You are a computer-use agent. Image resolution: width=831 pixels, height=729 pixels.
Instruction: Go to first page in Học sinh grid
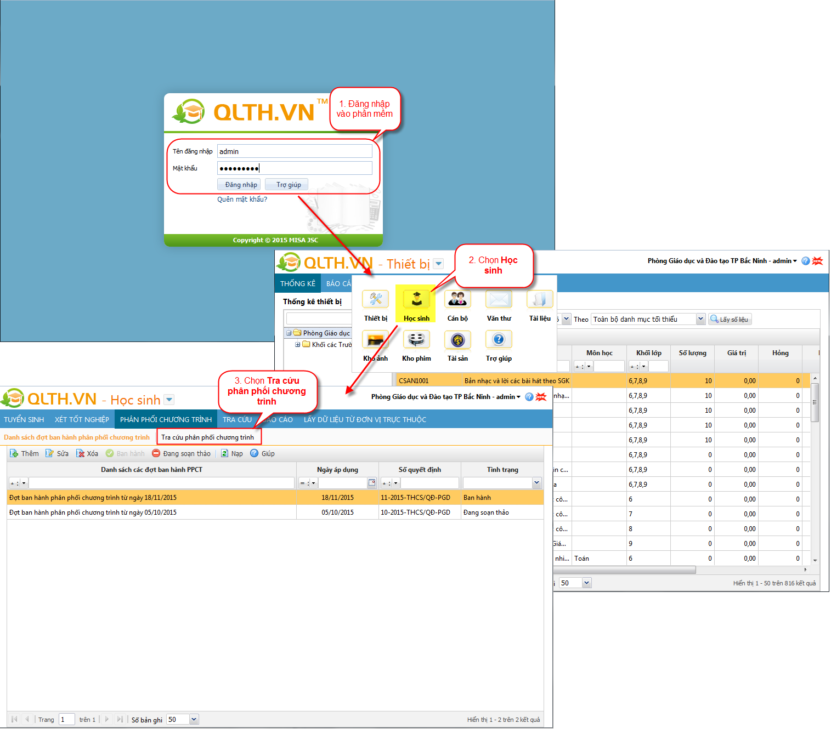[x=14, y=719]
